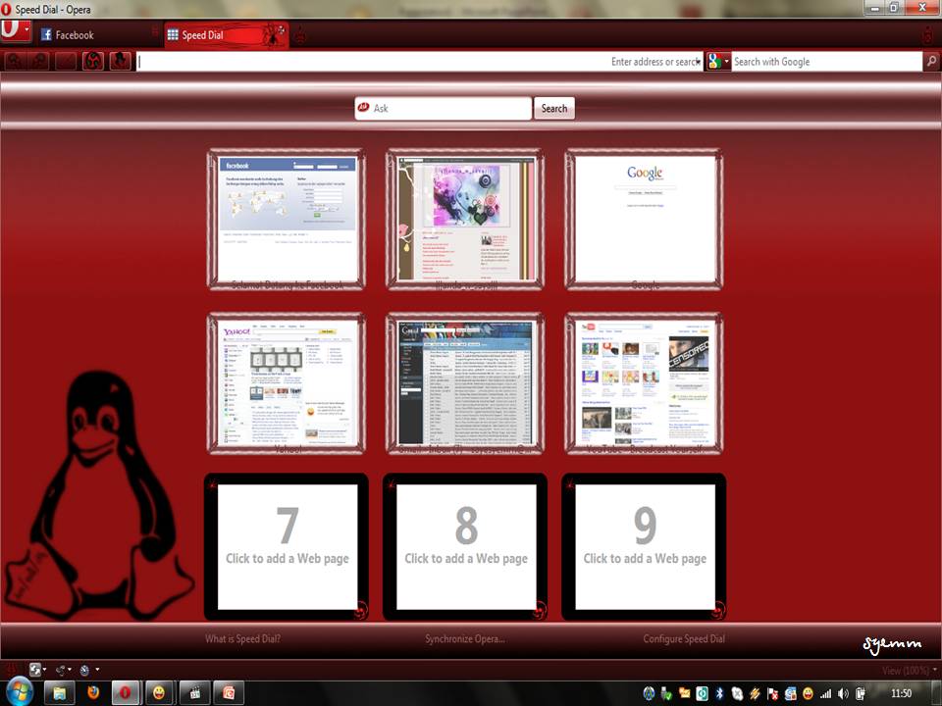
Task: Expand the Opera Unite icon dropdown arrow
Action: (x=70, y=670)
